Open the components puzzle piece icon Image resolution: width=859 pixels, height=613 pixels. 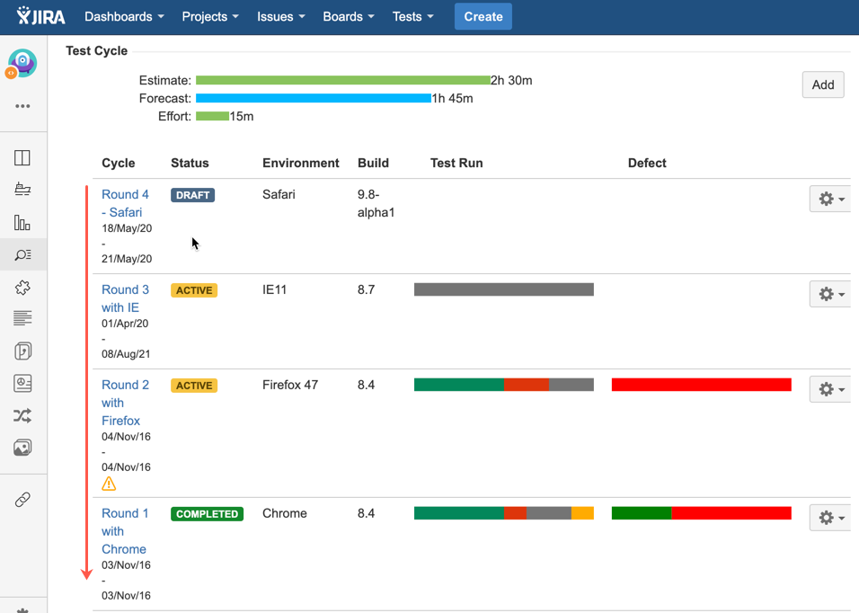22,288
